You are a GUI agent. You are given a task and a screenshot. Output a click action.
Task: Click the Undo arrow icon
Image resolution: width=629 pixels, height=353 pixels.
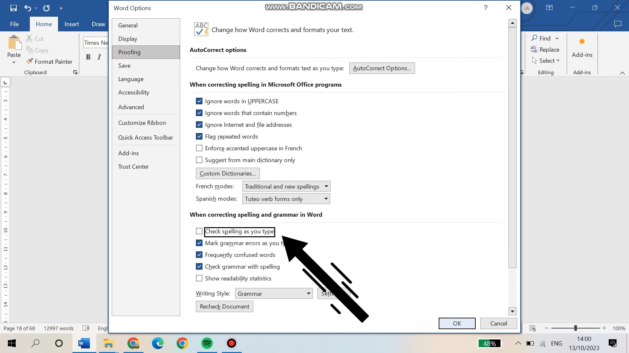point(28,8)
